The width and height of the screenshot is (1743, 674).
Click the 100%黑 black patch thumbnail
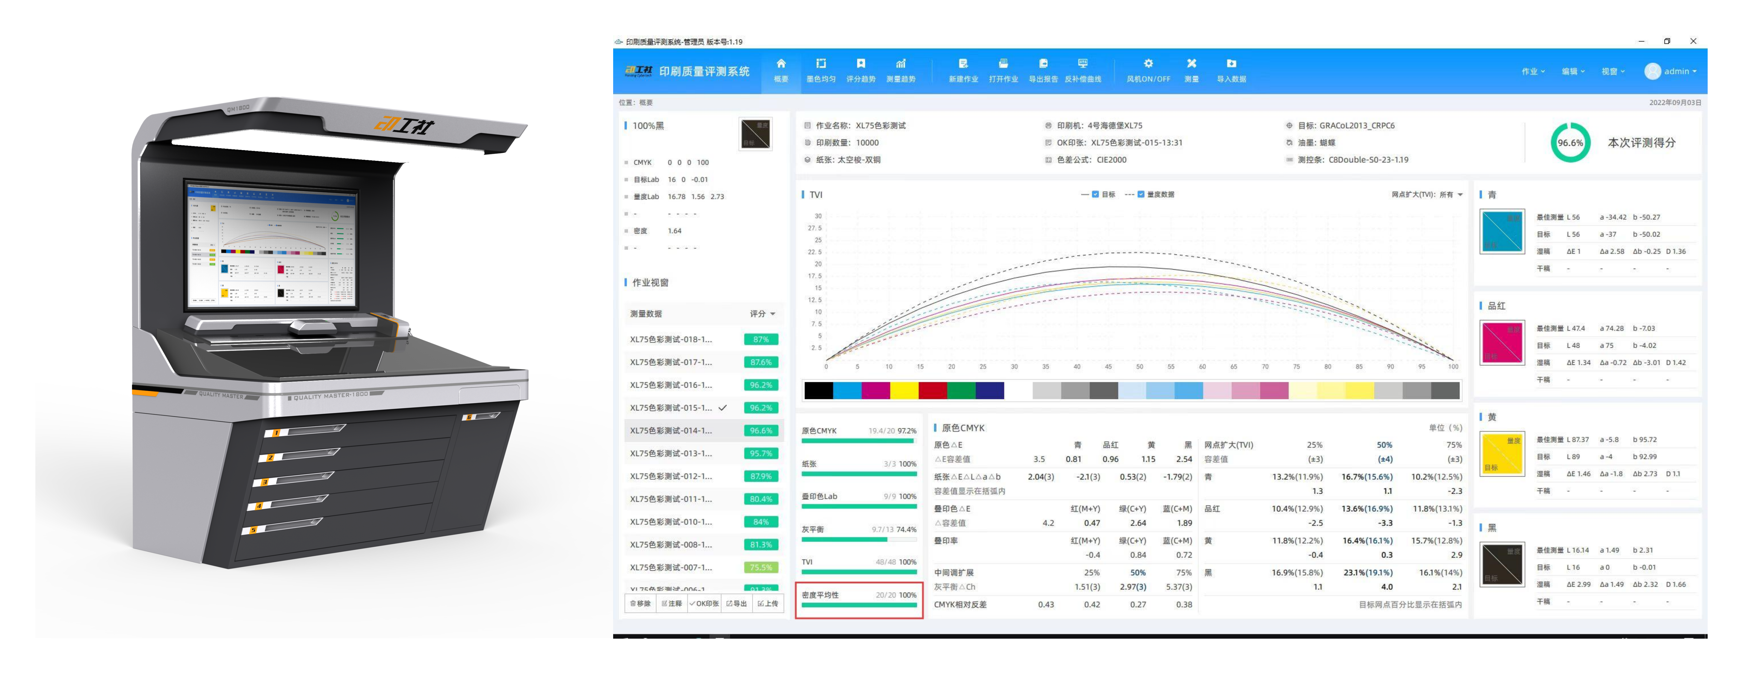pos(755,134)
